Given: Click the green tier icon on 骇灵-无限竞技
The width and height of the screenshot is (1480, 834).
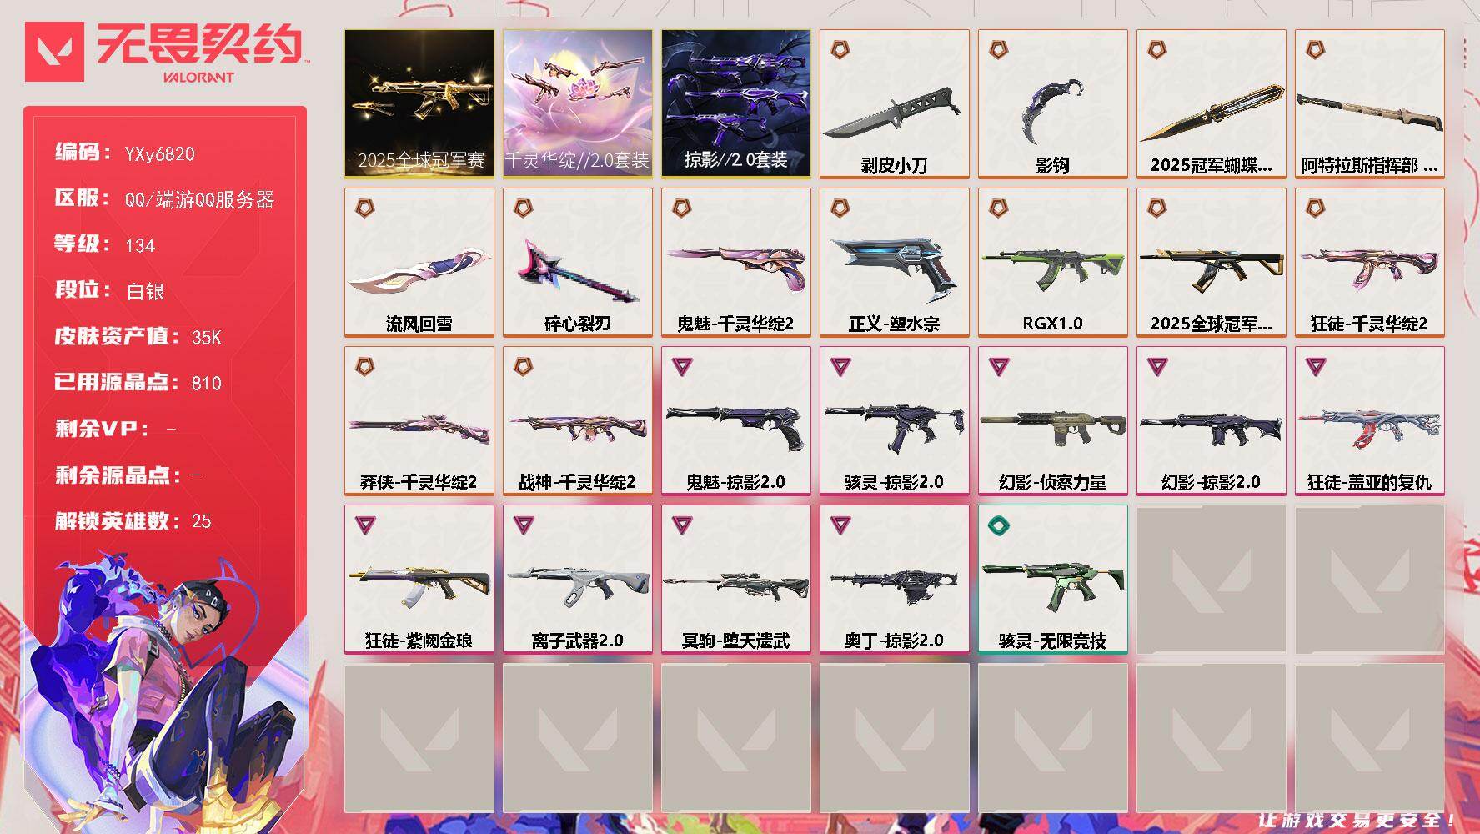Looking at the screenshot, I should pyautogui.click(x=999, y=525).
